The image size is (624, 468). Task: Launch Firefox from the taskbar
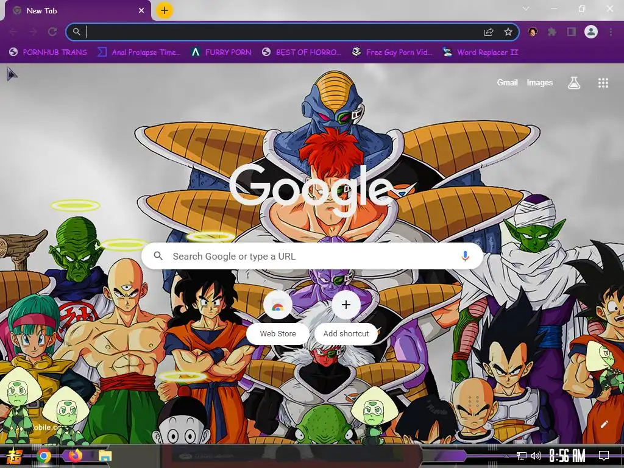tap(75, 456)
